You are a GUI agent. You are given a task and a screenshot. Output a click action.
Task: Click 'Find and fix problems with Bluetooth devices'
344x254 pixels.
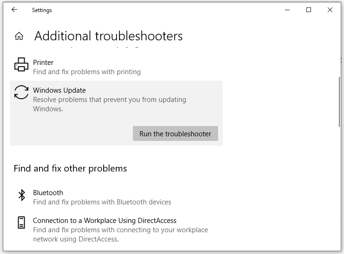(102, 202)
